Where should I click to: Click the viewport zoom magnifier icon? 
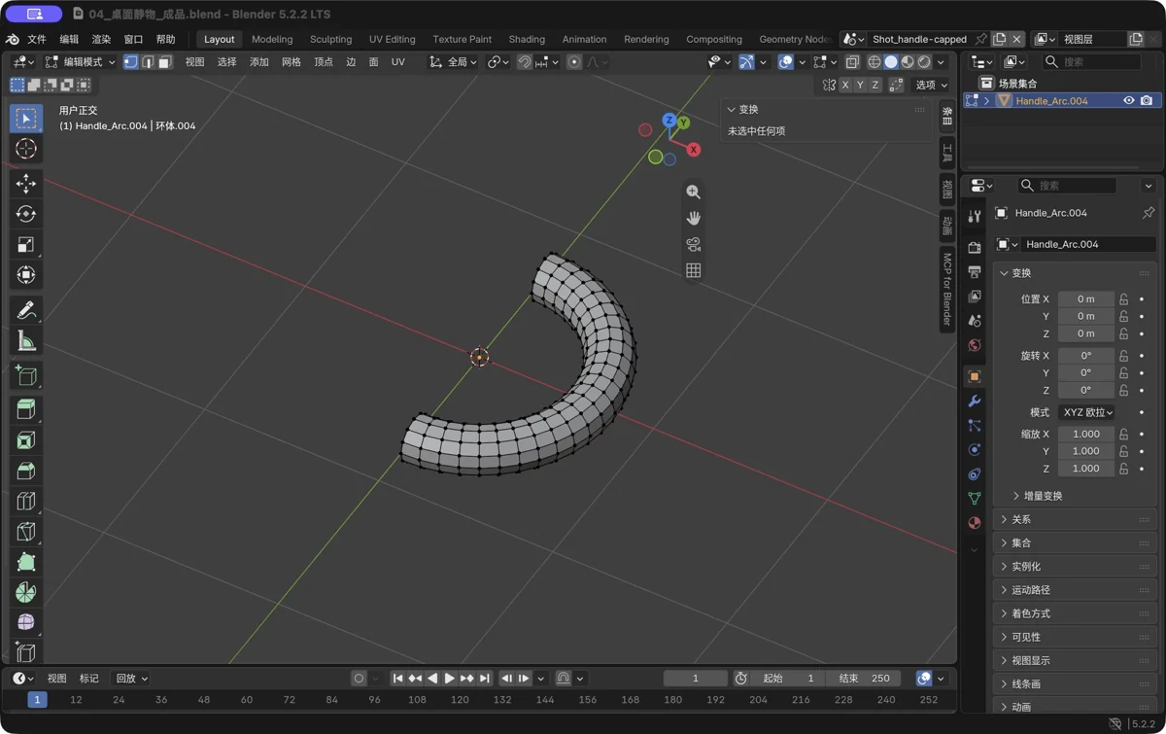[x=693, y=192]
